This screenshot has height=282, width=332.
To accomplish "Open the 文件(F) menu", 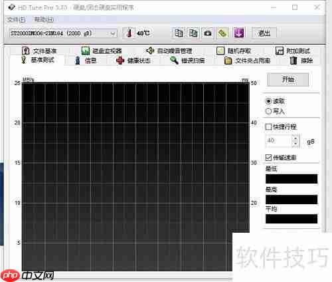I will pyautogui.click(x=16, y=20).
